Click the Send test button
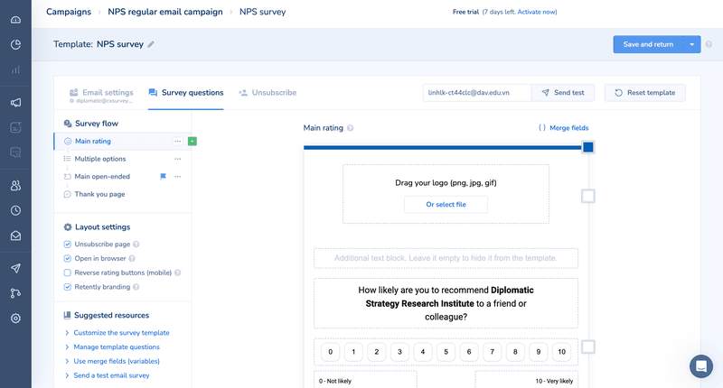723x388 pixels. pos(561,92)
